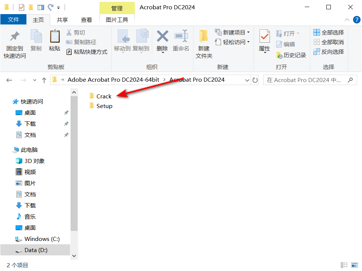The width and height of the screenshot is (362, 271).
Task: Open Music (音乐) in the sidebar
Action: [26, 216]
